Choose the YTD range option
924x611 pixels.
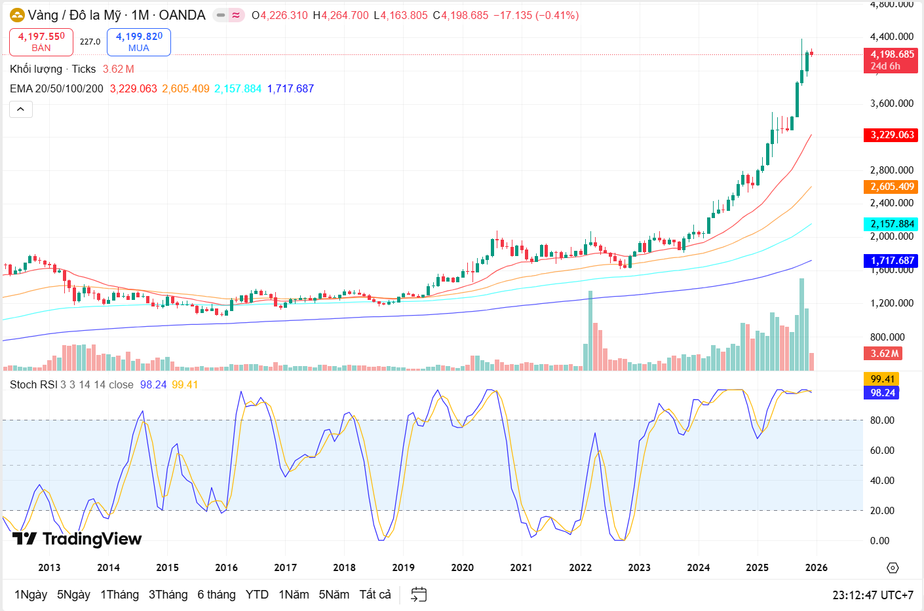click(257, 595)
